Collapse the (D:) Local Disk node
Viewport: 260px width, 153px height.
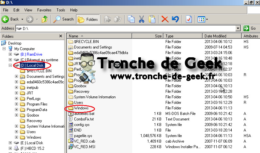10,65
